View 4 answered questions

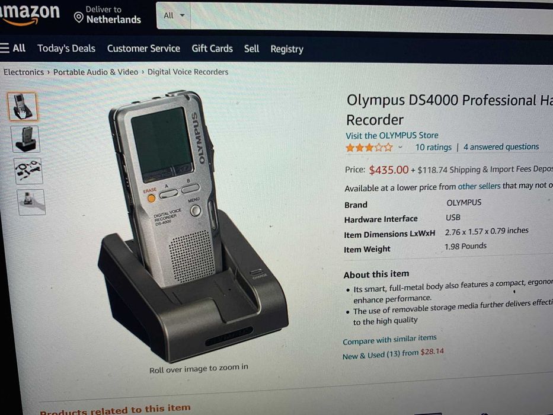pyautogui.click(x=501, y=147)
